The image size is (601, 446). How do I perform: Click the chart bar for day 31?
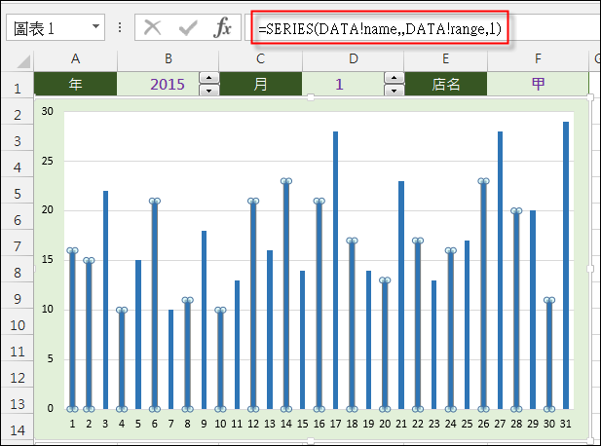point(566,265)
